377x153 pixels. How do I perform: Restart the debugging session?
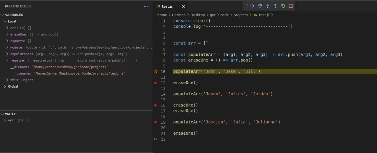click(283, 6)
